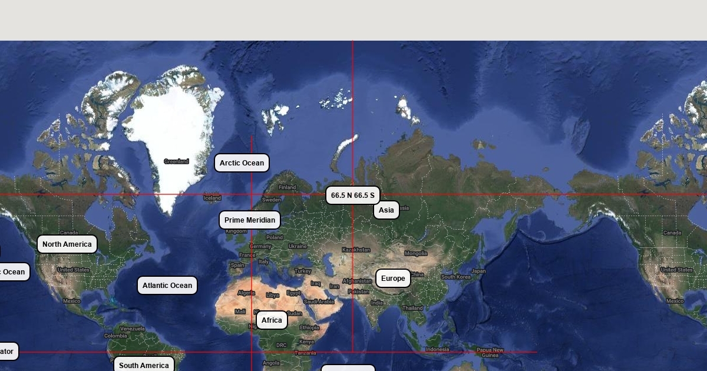Click Thailand text on the map

[x=412, y=308]
